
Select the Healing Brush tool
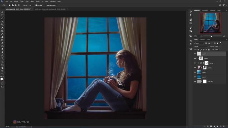point(2,31)
